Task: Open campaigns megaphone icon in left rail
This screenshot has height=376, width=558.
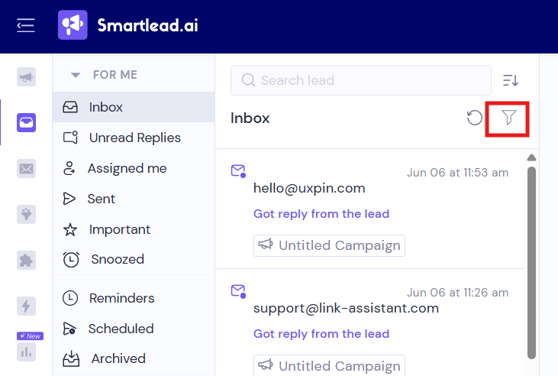Action: click(26, 77)
